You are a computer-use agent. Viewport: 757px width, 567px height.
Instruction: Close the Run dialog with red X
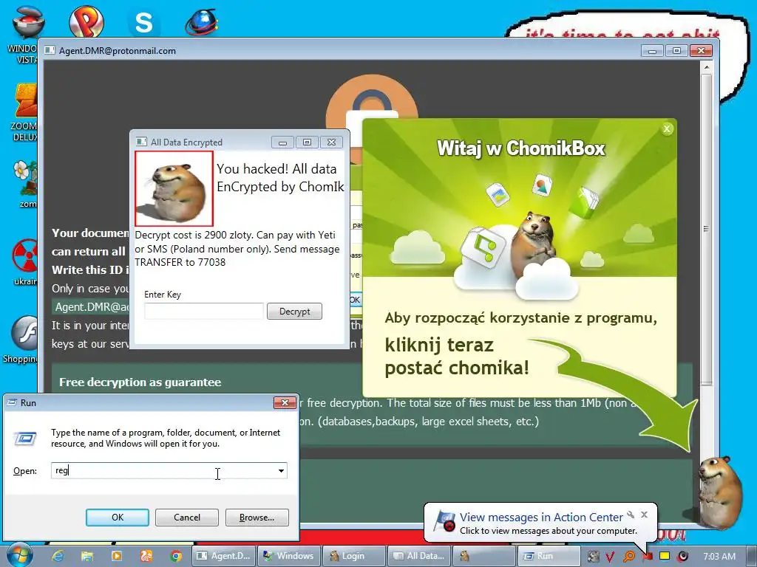click(285, 402)
